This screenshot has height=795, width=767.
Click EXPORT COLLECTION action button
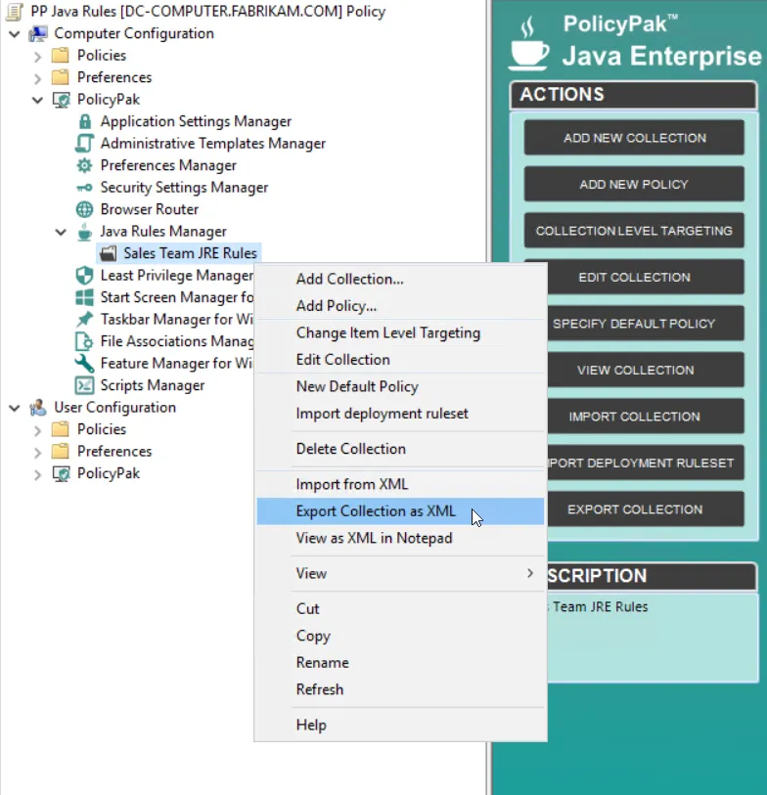point(646,509)
